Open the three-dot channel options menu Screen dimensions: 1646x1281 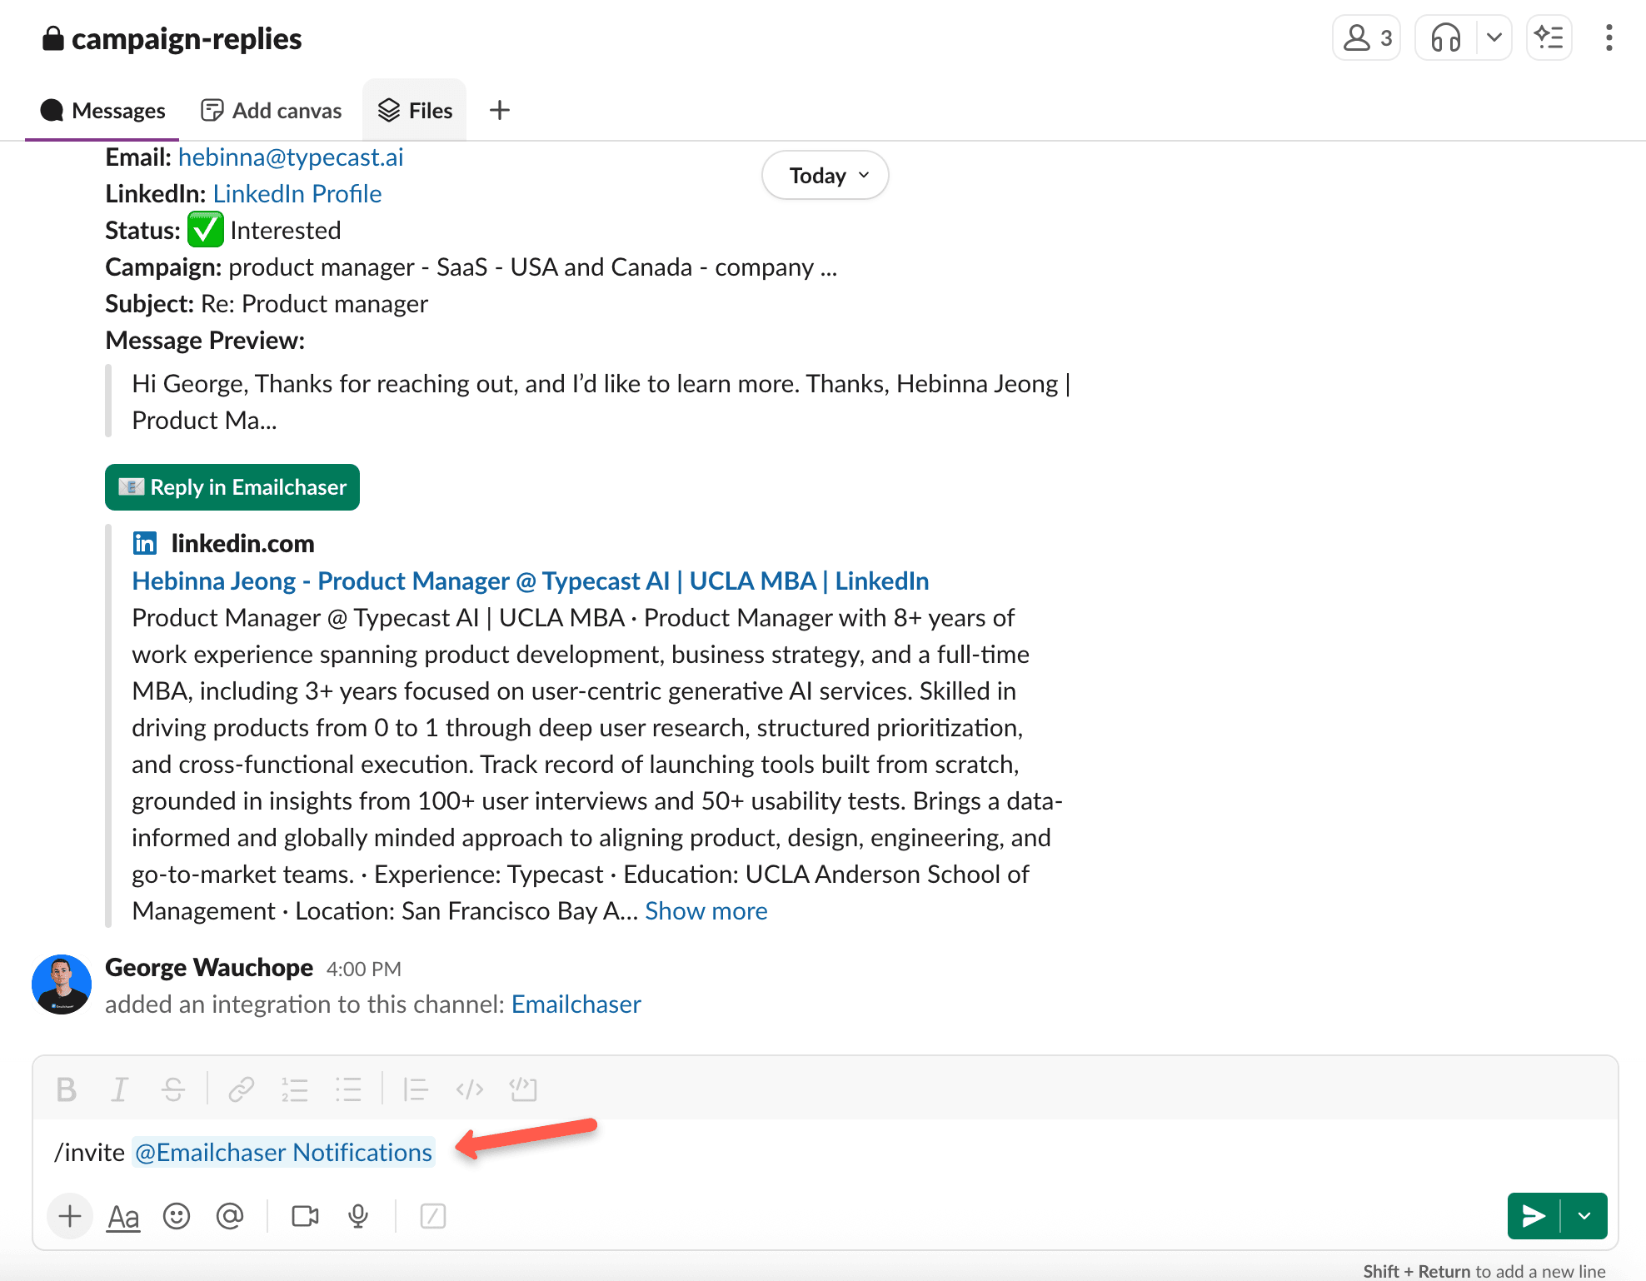click(x=1609, y=38)
